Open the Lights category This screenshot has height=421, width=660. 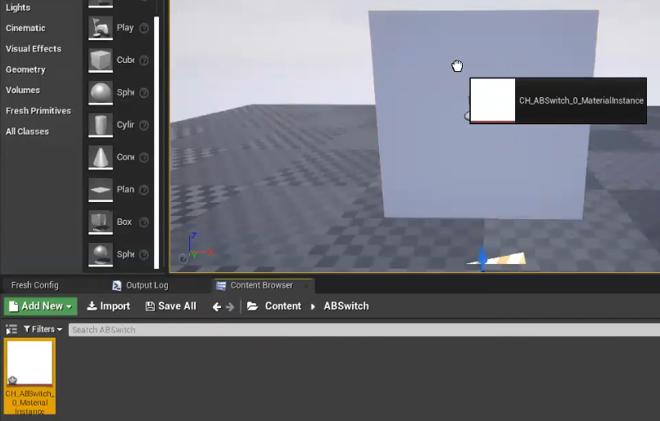point(18,7)
